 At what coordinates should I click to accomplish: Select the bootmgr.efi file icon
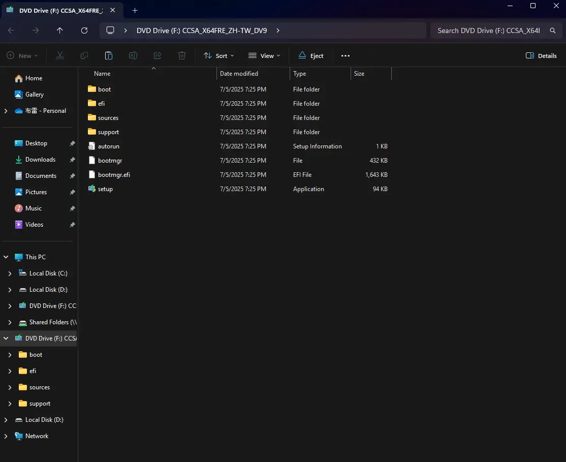91,174
